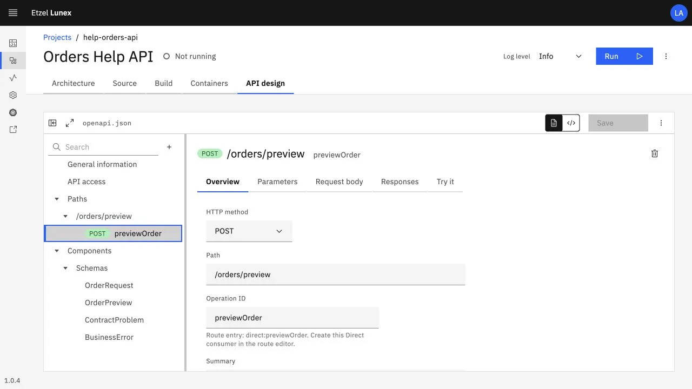The height and width of the screenshot is (389, 692).
Task: Switch to the form design view
Action: pyautogui.click(x=554, y=123)
